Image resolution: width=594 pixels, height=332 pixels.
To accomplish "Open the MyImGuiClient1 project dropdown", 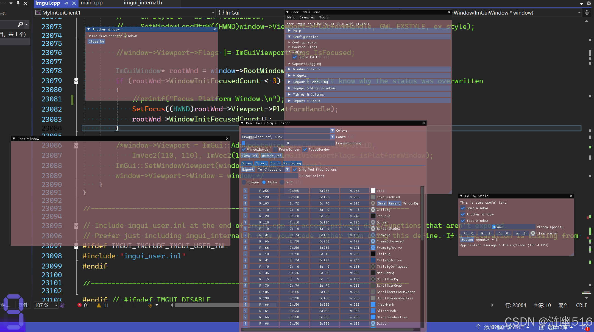I will coord(213,13).
